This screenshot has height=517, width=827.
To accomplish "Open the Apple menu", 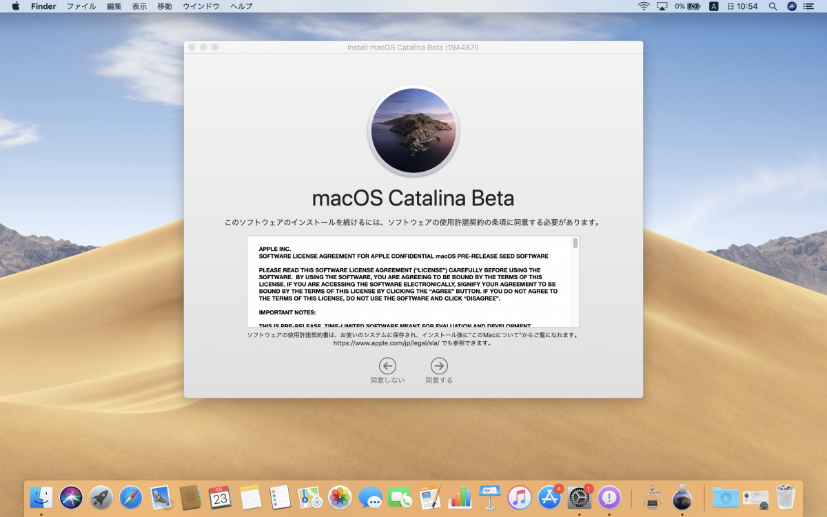I will [x=15, y=6].
